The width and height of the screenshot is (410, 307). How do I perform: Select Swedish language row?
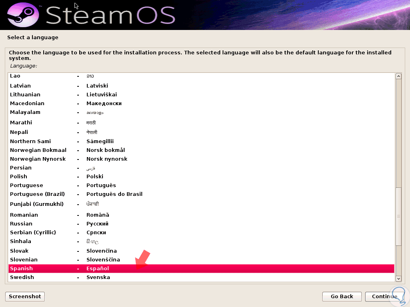coord(201,277)
